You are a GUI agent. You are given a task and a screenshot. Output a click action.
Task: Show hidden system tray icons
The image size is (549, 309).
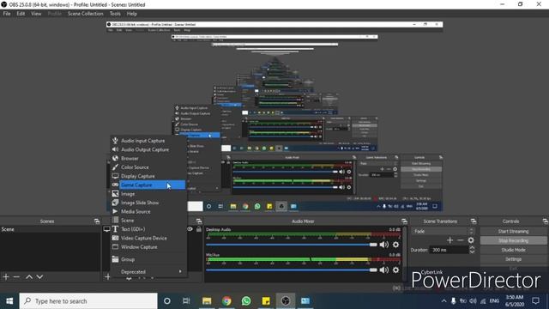click(x=443, y=301)
